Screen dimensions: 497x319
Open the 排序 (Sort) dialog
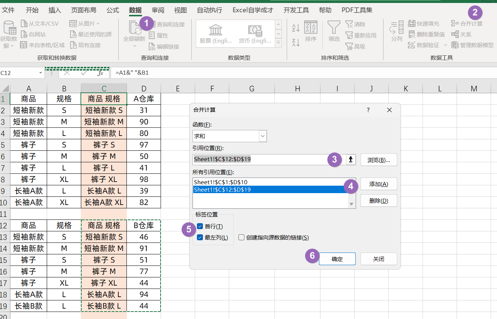click(311, 31)
